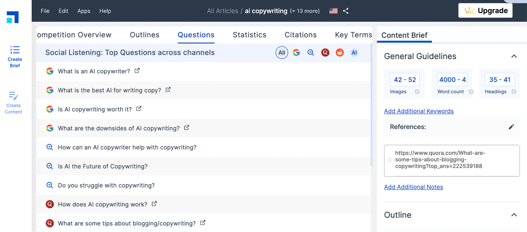This screenshot has height=232, width=527.
Task: Click the Headings range field 35 - 41
Action: tap(500, 80)
